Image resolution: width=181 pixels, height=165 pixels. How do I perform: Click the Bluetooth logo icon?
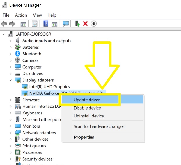(17, 54)
